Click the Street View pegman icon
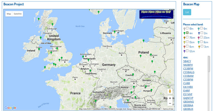The image size is (214, 111). click(170, 91)
